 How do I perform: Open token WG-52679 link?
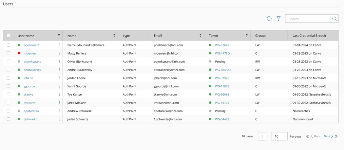(222, 45)
